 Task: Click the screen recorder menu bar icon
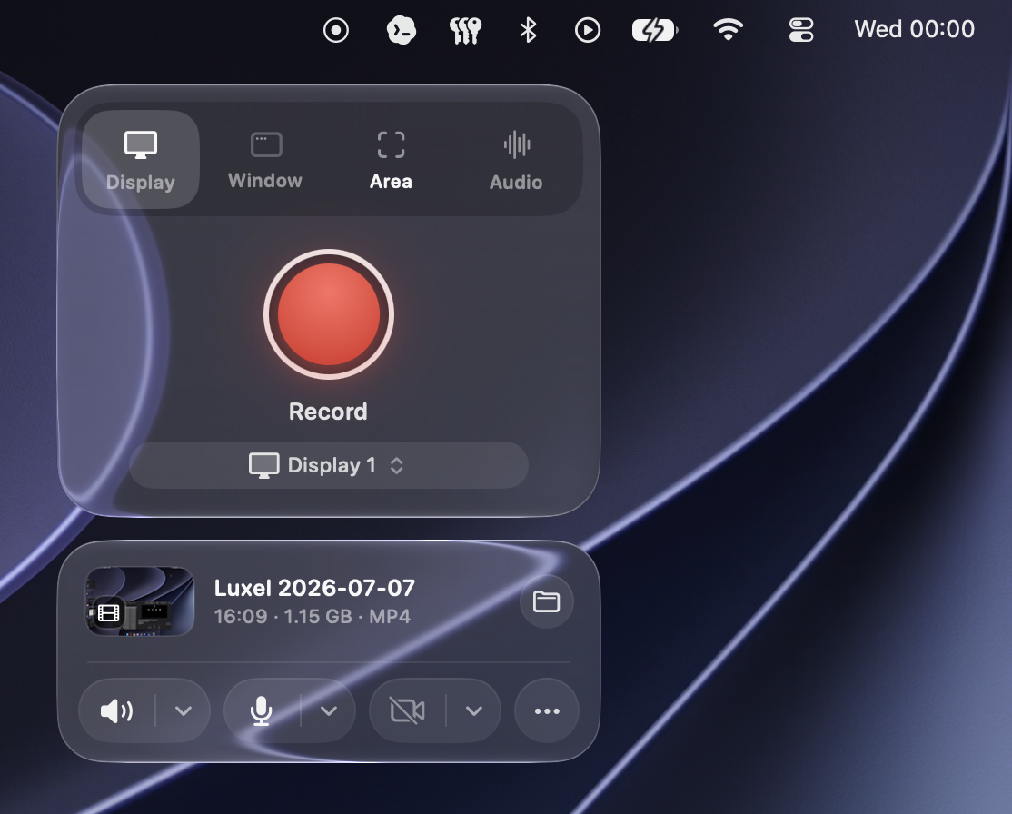click(x=335, y=30)
